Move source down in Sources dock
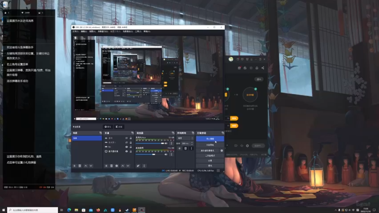 click(128, 166)
